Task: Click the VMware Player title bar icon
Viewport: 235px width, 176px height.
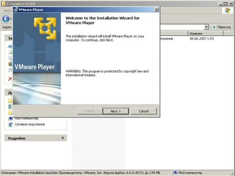Action: (16, 10)
